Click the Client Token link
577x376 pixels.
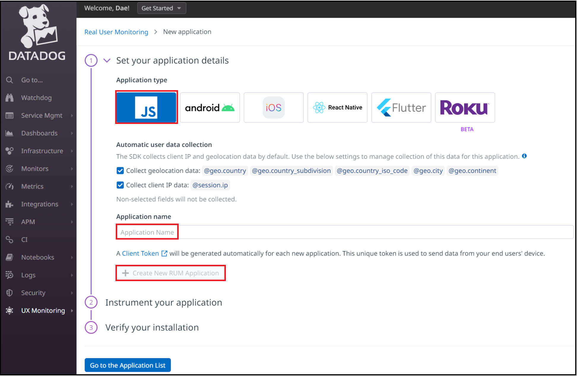141,253
